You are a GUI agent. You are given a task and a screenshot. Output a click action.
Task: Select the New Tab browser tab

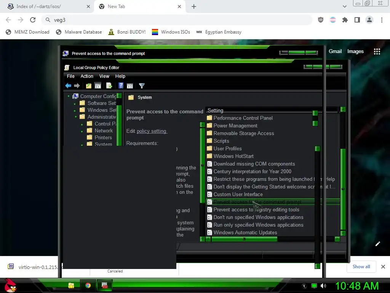pos(140,6)
